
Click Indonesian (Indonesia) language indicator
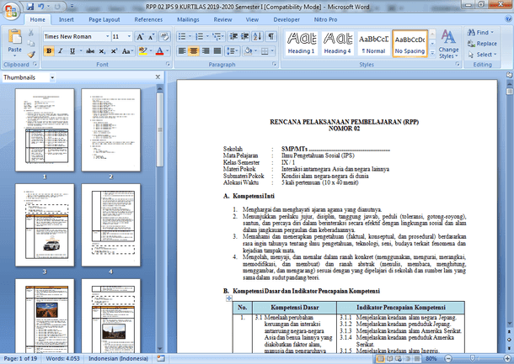pos(118,359)
